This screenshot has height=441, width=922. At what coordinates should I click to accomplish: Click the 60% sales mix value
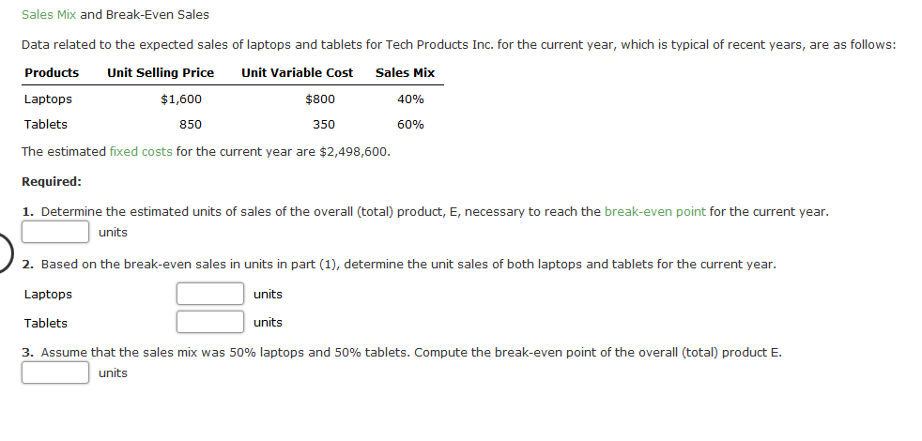(x=410, y=125)
